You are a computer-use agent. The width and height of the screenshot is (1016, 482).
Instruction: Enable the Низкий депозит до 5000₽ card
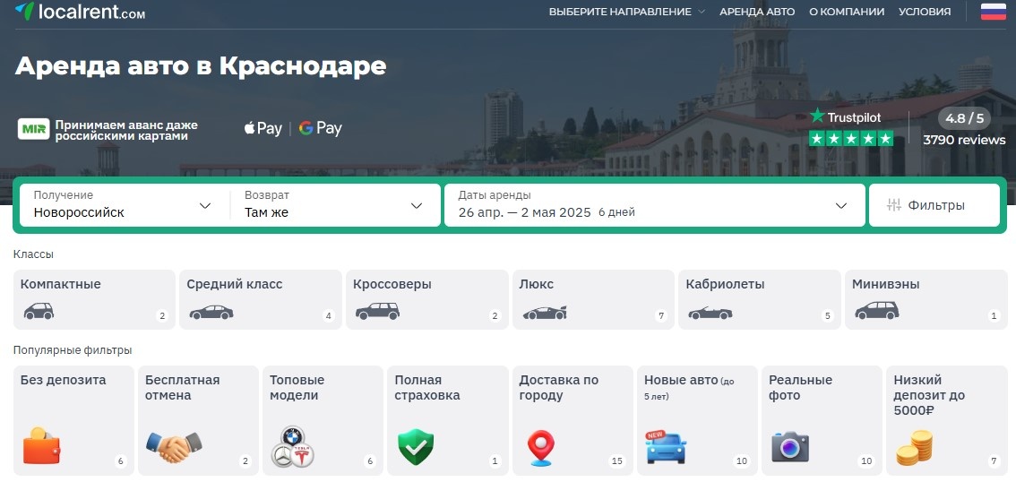pos(947,420)
